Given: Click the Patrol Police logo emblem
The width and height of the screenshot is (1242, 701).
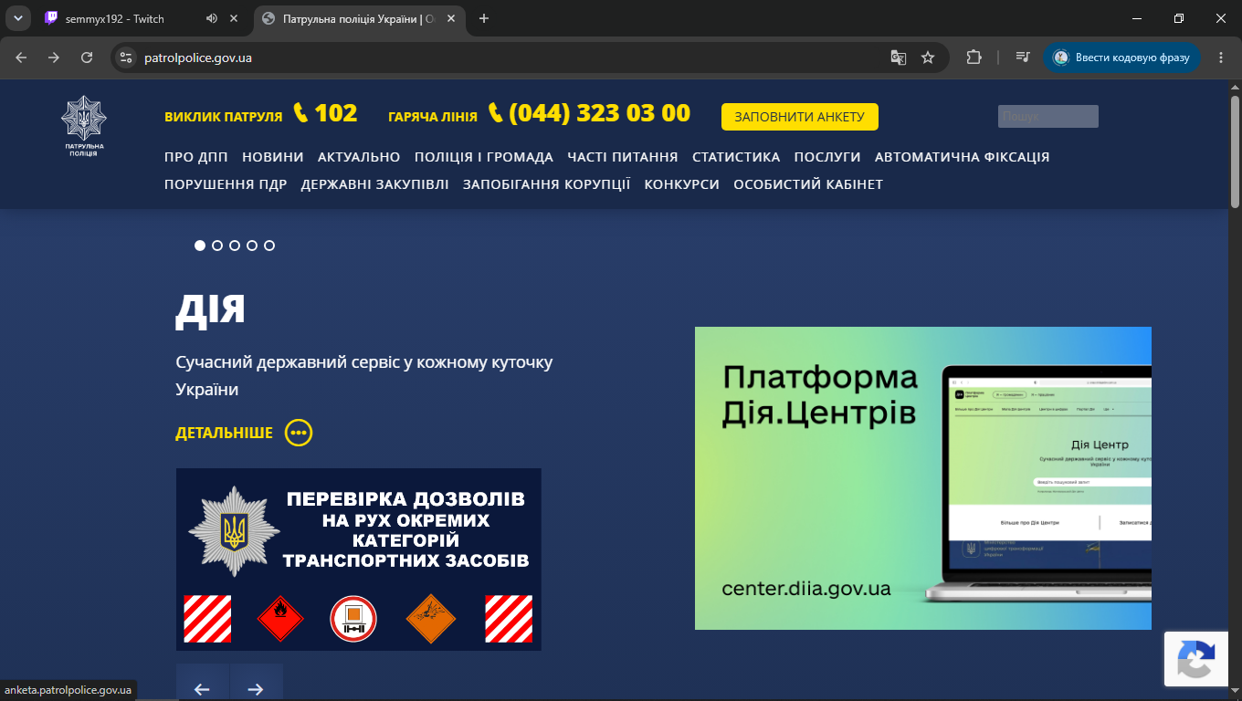Looking at the screenshot, I should pos(84,126).
